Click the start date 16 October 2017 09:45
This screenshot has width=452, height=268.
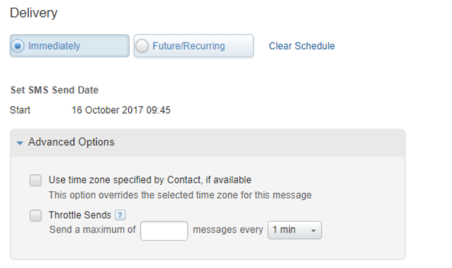coord(121,110)
